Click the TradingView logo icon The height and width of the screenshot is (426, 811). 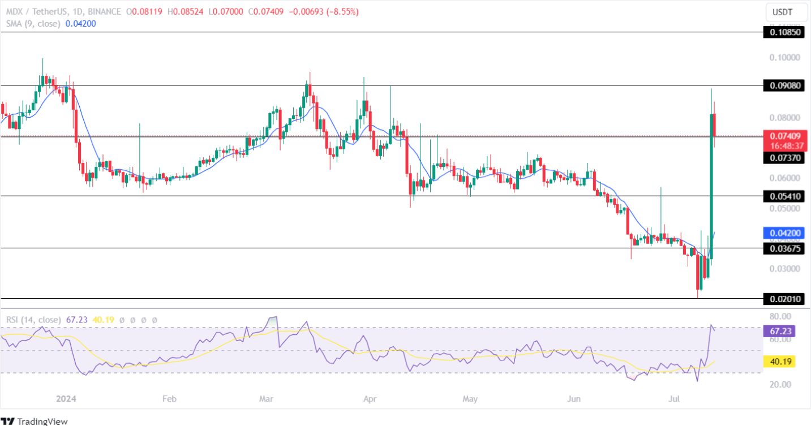click(8, 421)
